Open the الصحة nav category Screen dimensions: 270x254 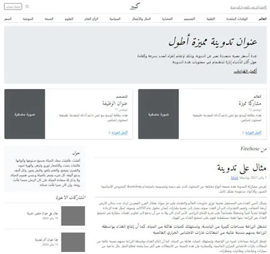[x=49, y=19]
